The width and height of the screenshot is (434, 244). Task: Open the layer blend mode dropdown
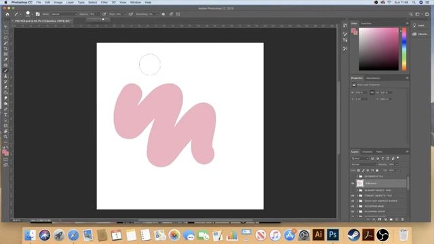[x=363, y=164]
